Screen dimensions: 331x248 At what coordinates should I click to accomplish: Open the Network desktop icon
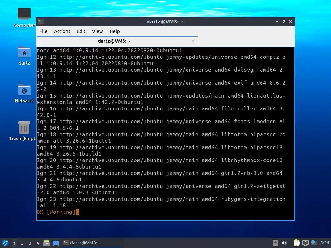coord(24,93)
